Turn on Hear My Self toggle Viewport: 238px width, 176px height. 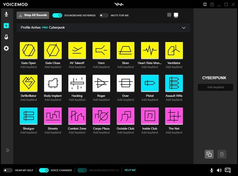coord(8,170)
